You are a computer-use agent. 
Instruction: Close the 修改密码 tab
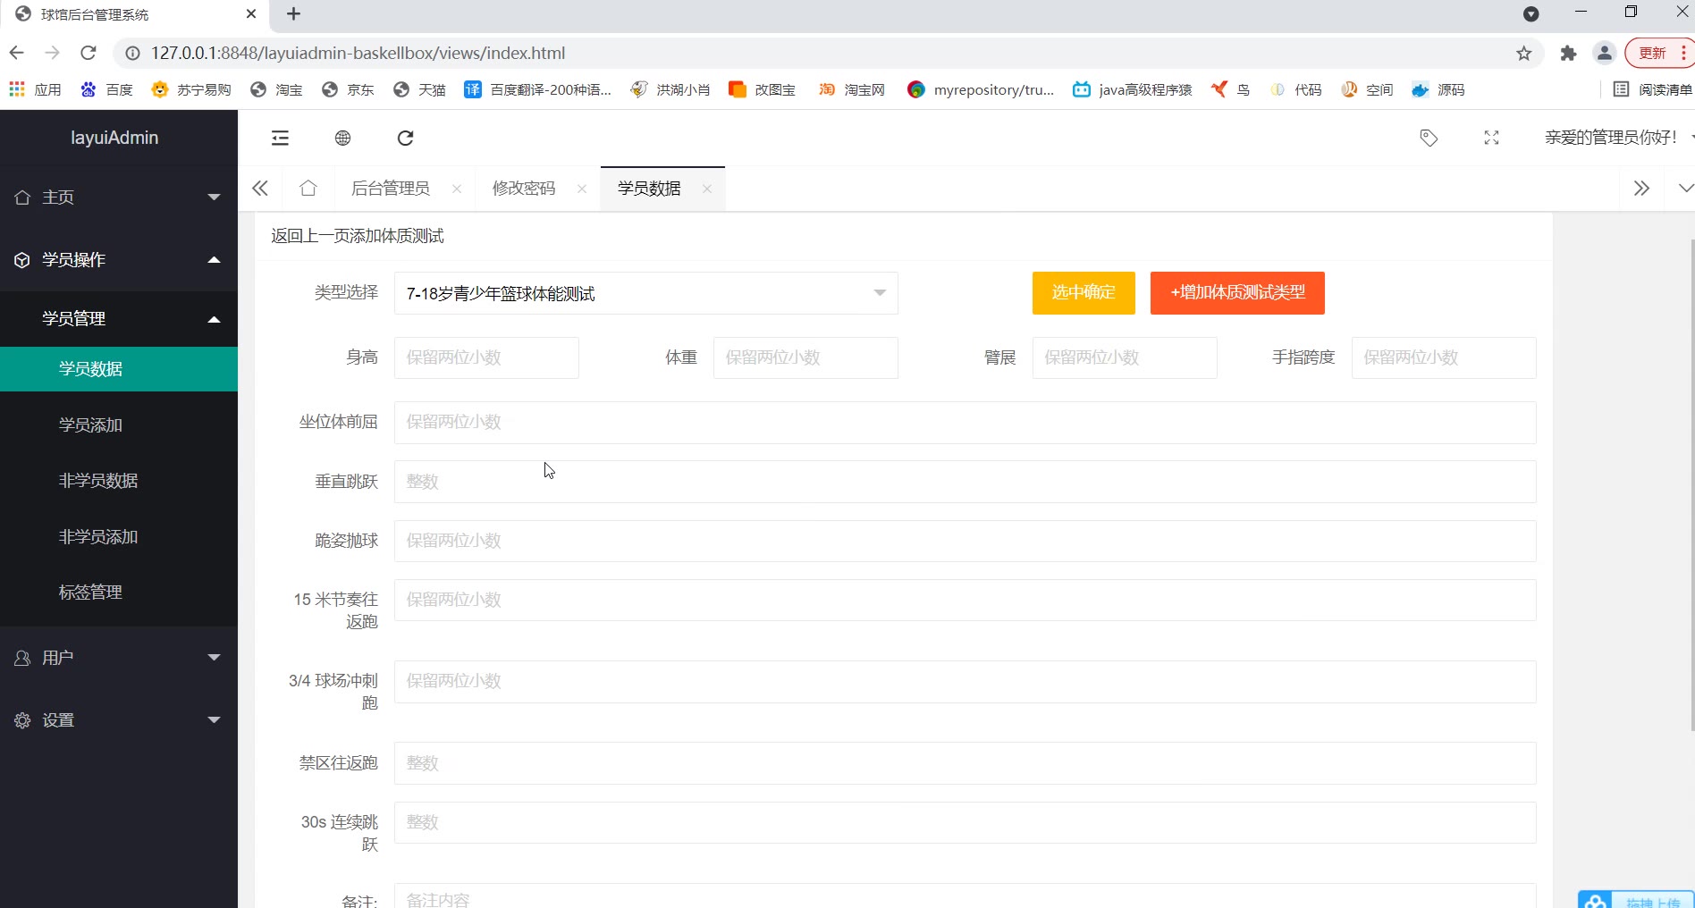582,189
